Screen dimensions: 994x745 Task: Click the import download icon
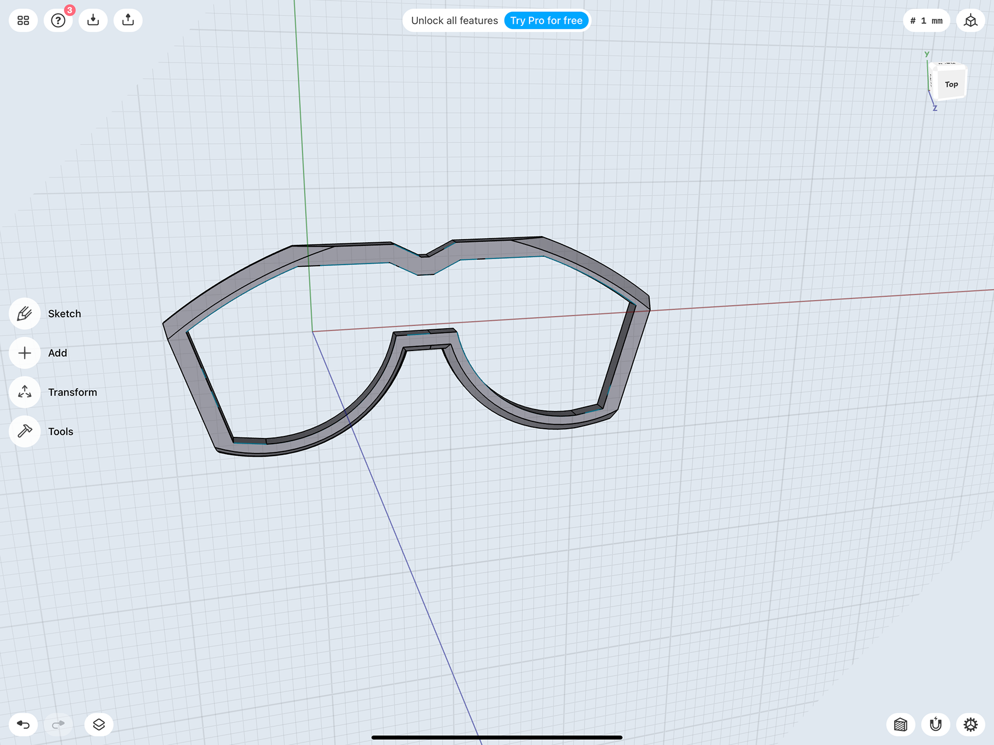pos(93,21)
